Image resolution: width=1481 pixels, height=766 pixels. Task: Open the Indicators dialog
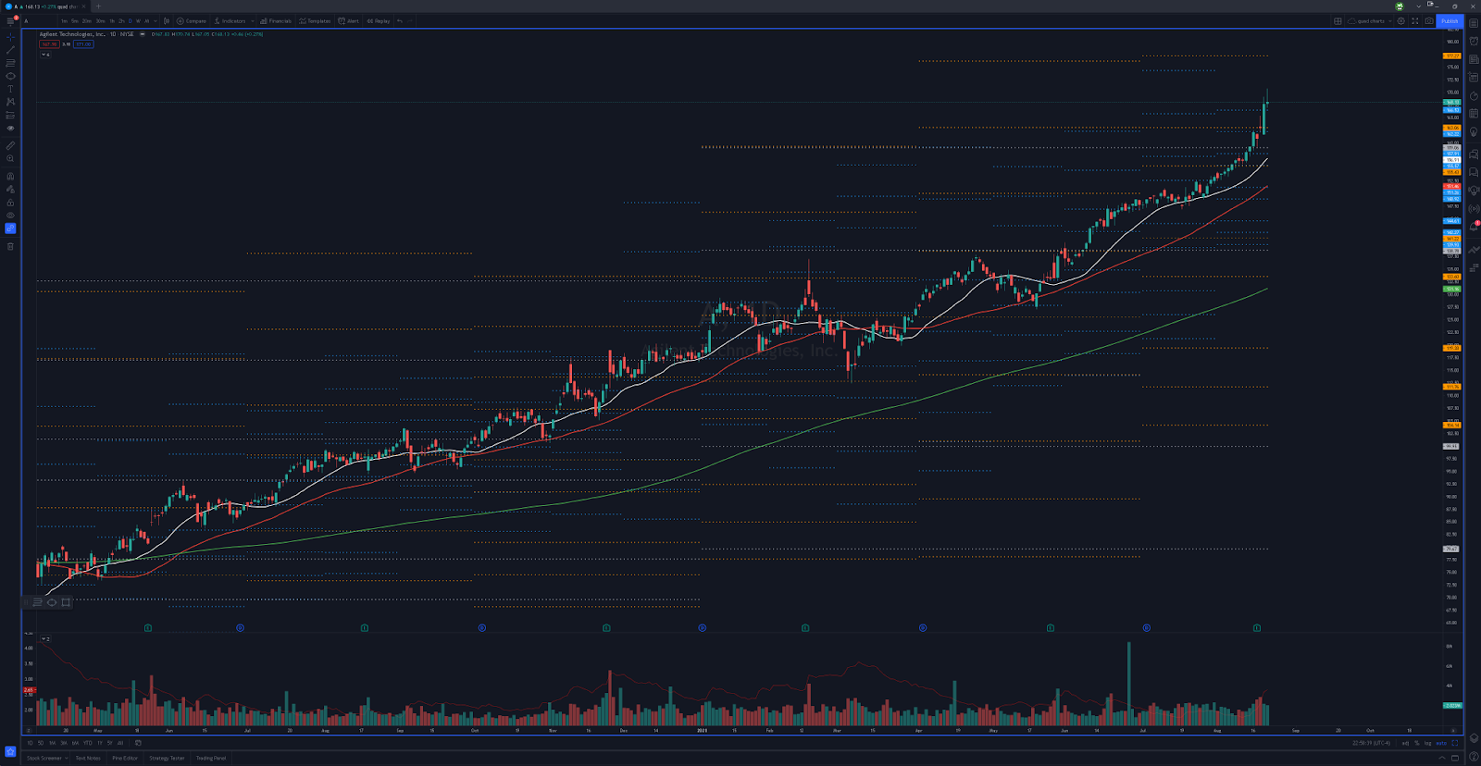230,21
